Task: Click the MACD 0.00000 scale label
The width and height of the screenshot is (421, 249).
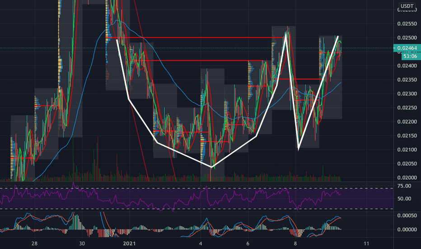Action: pos(407,230)
